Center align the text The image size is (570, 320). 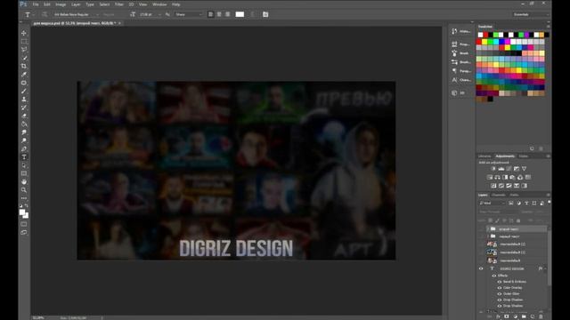tap(219, 14)
